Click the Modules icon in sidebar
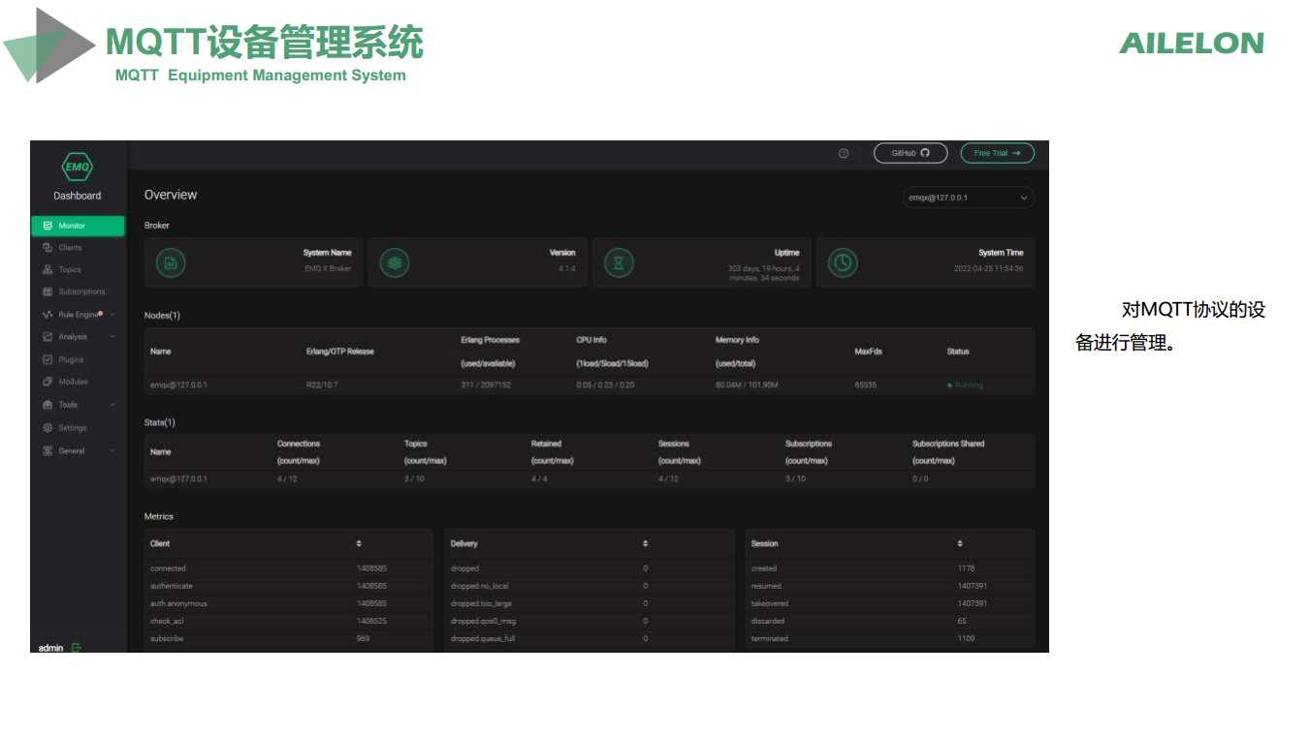This screenshot has height=735, width=1309. coord(48,382)
